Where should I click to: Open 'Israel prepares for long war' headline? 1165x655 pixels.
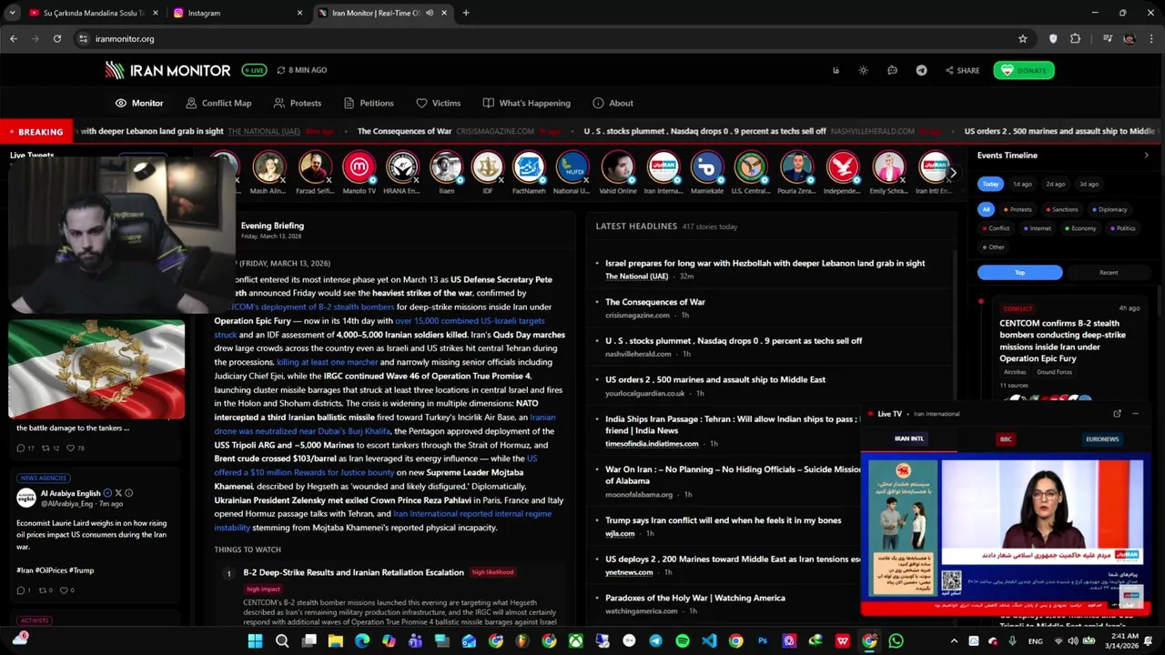765,263
